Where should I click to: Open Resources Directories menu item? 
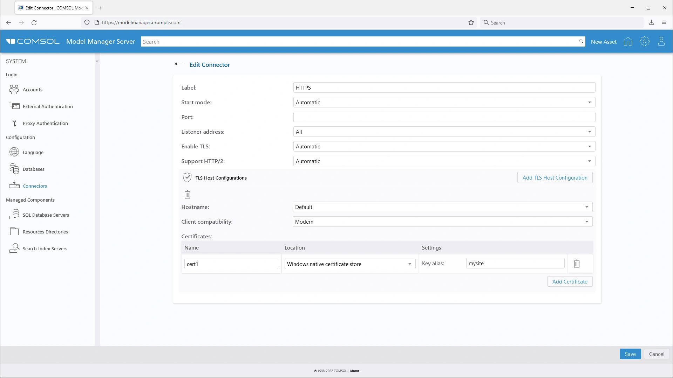click(x=45, y=232)
